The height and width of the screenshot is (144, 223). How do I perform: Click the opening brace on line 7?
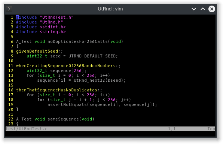(17, 46)
